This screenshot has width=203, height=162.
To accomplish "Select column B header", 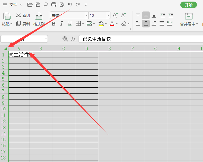I will pyautogui.click(x=41, y=49).
